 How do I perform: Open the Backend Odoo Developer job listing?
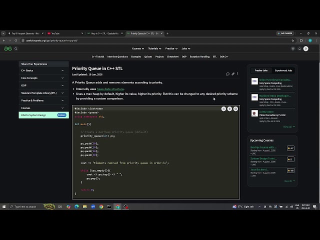[x=275, y=95]
